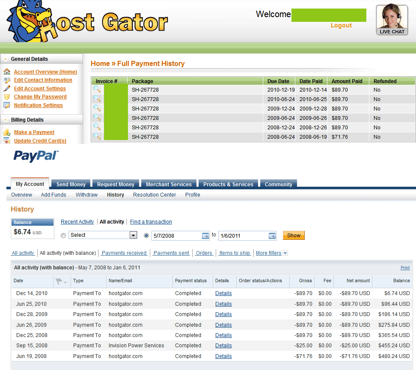Open the Profile submenu item

pyautogui.click(x=193, y=195)
